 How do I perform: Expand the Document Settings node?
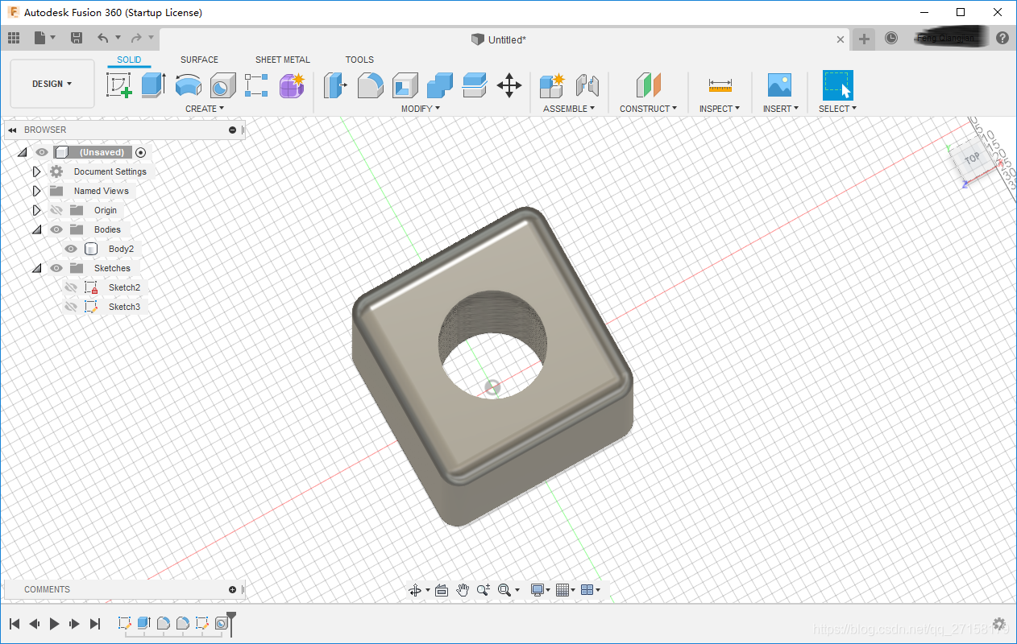pos(36,171)
